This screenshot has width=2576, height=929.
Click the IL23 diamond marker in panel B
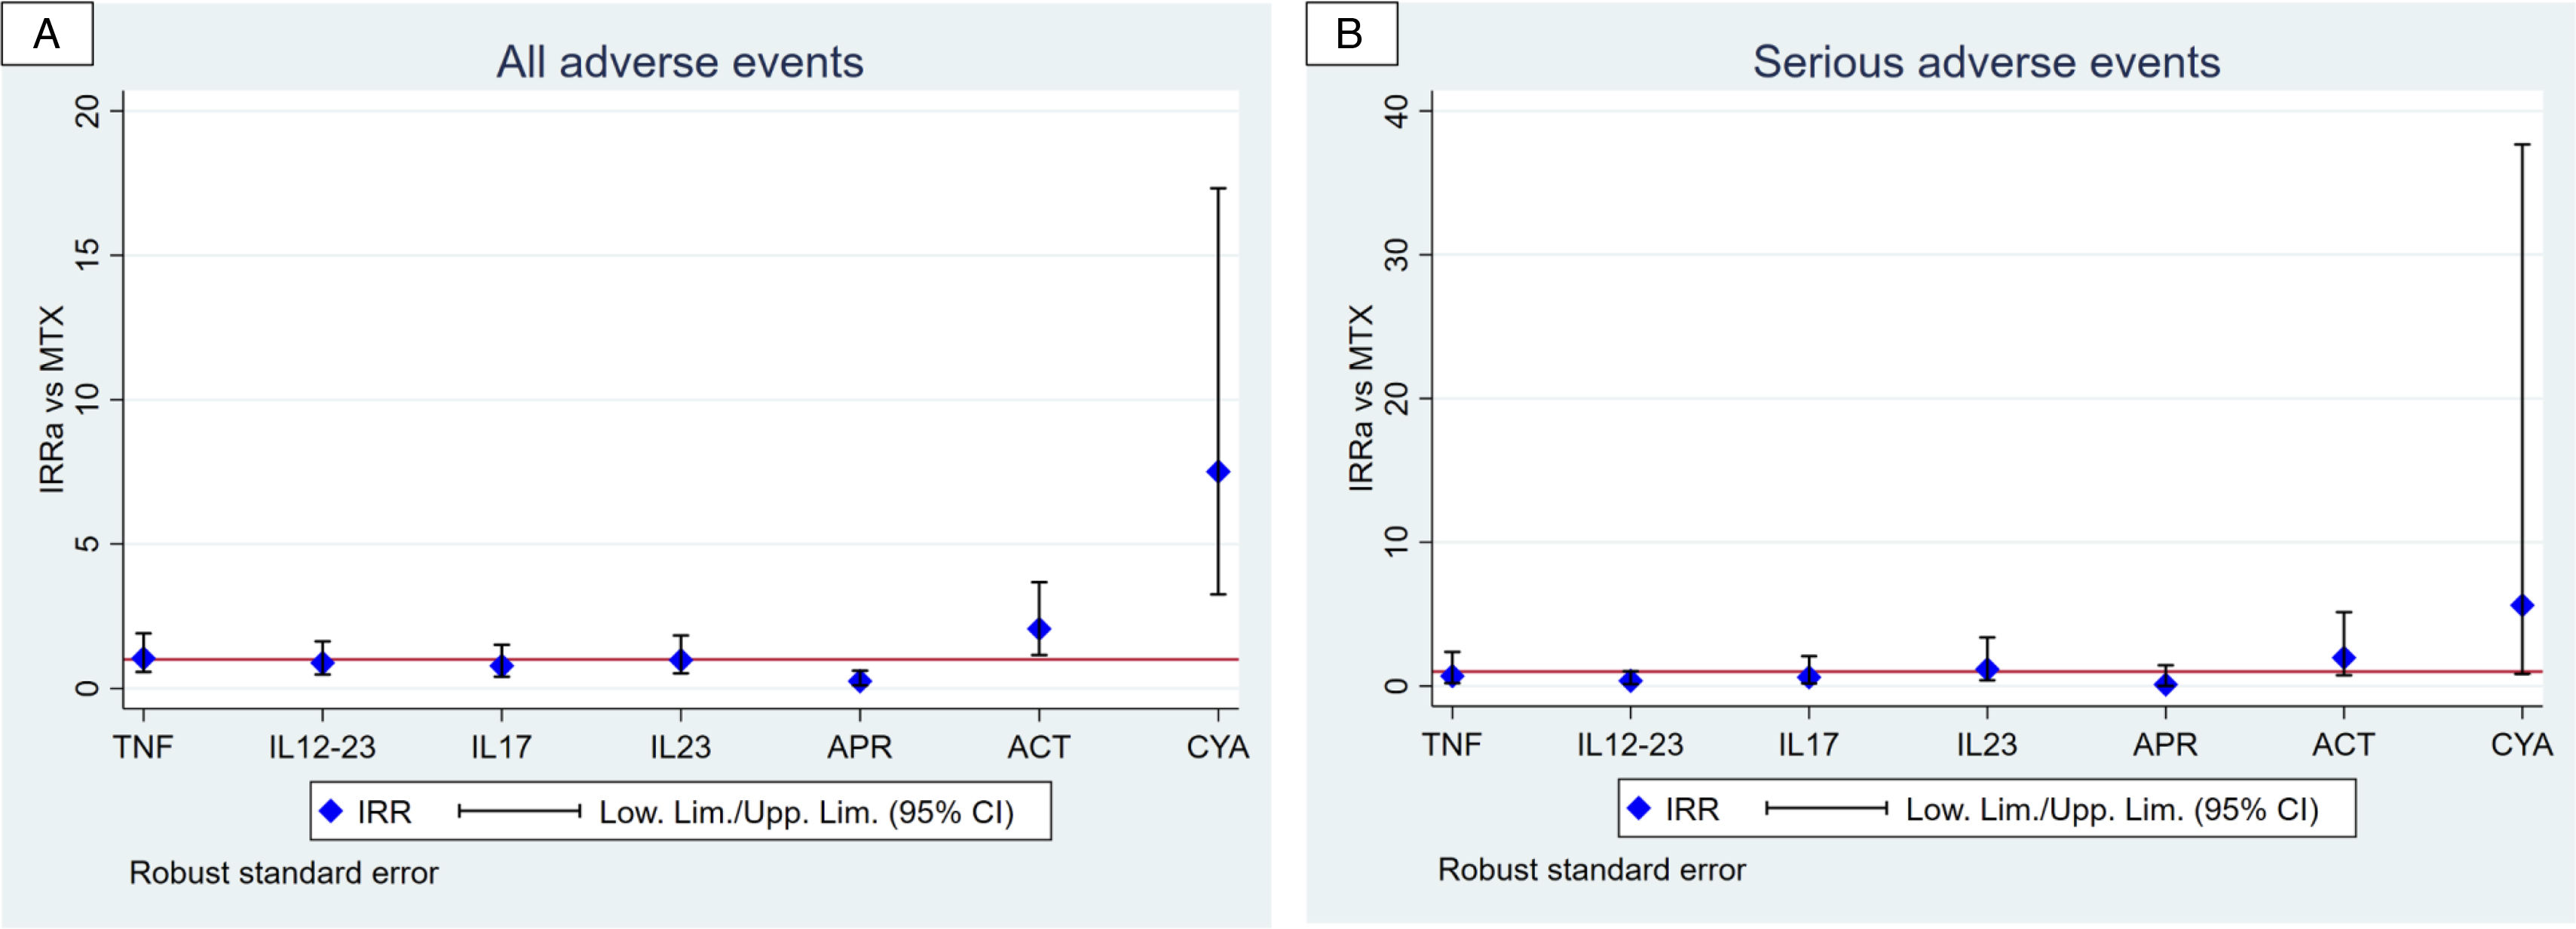pyautogui.click(x=1987, y=669)
